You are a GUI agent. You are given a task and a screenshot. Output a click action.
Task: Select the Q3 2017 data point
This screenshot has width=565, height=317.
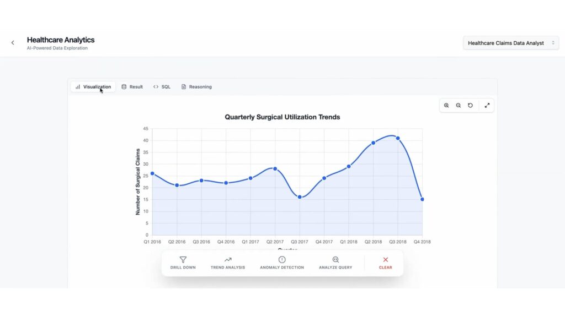[300, 197]
